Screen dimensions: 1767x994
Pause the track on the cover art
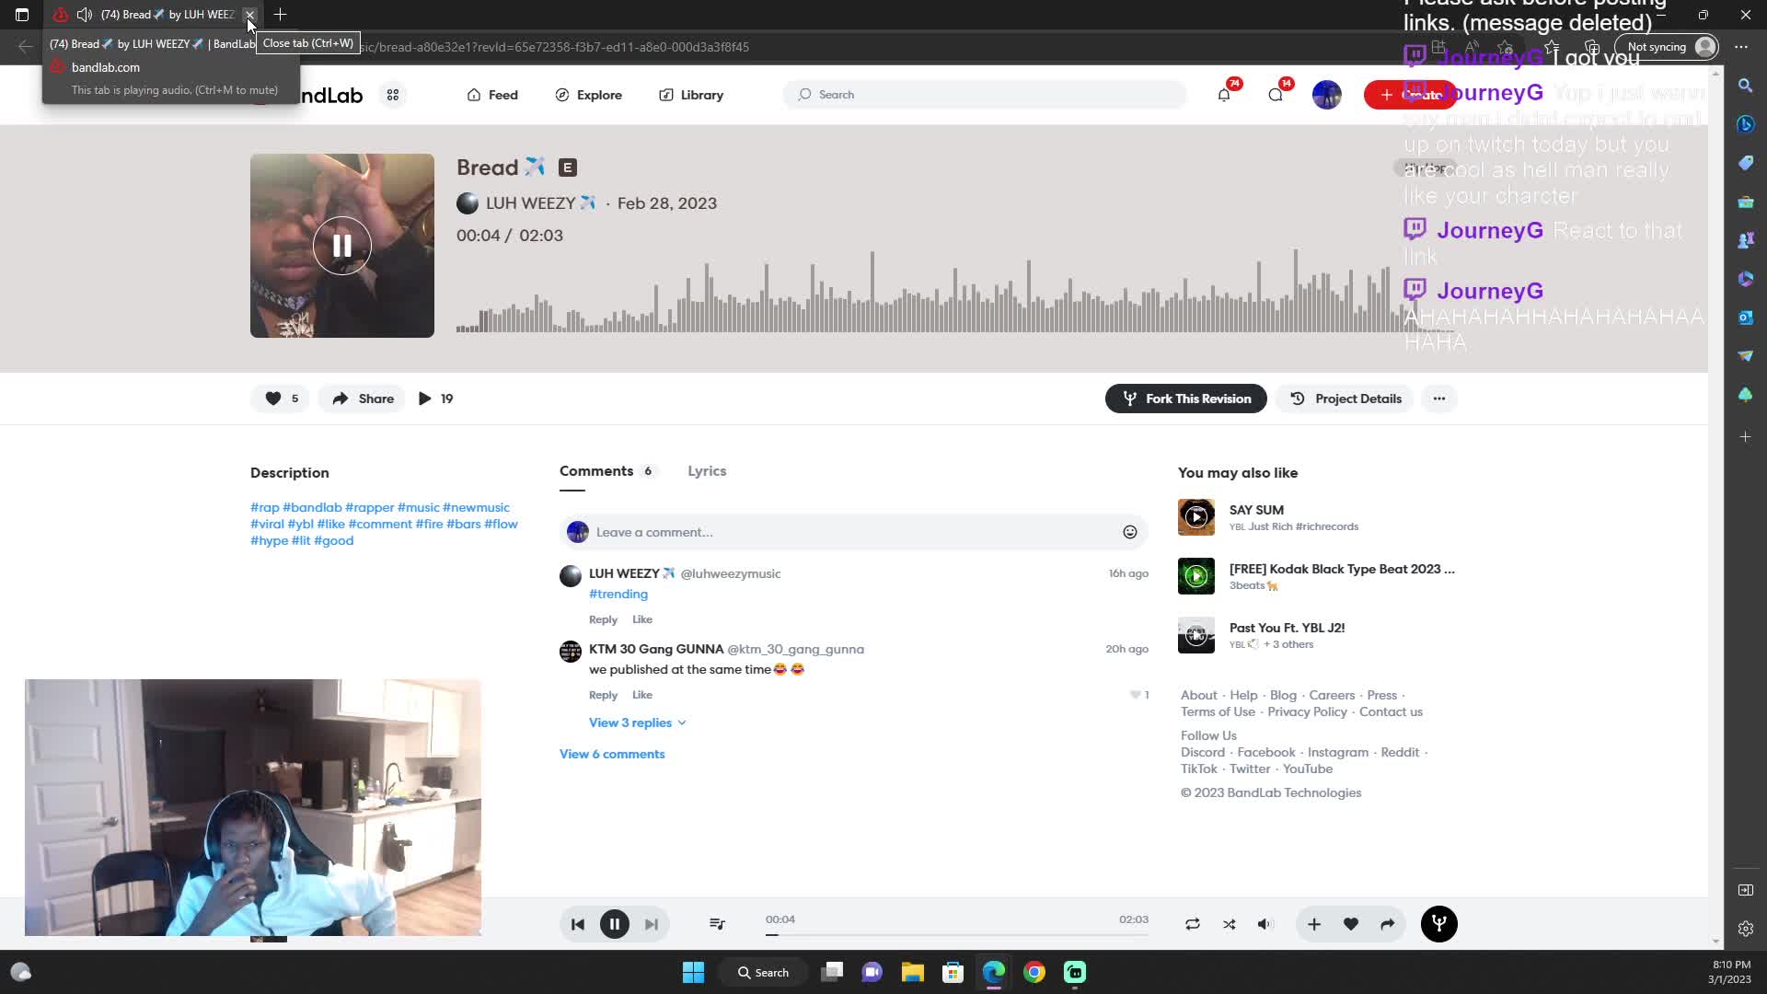point(341,246)
